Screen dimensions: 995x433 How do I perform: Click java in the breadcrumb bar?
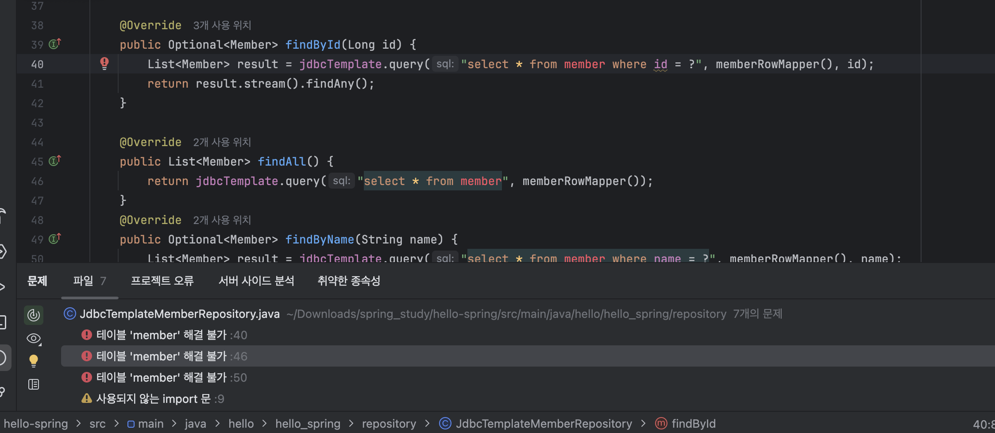[195, 424]
